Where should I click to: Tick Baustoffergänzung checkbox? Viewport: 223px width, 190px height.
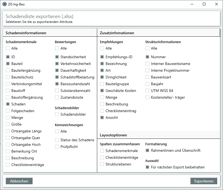tap(8, 97)
